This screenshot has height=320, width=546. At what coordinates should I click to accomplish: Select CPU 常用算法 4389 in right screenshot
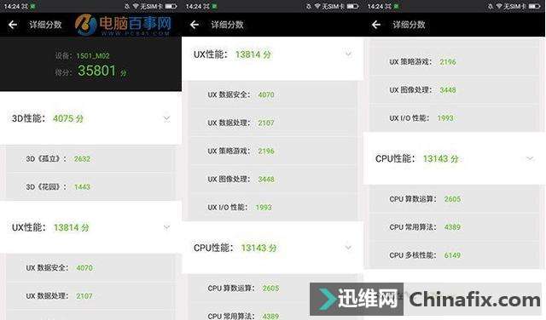[455, 227]
